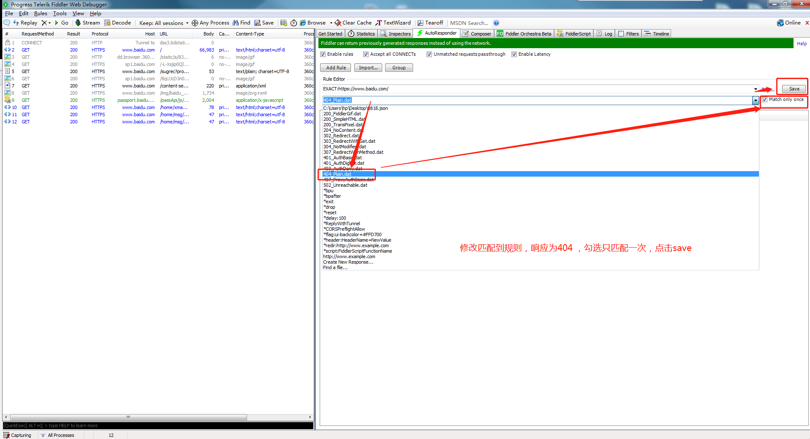This screenshot has height=439, width=810.
Task: Replay the selected sessions
Action: coord(25,23)
